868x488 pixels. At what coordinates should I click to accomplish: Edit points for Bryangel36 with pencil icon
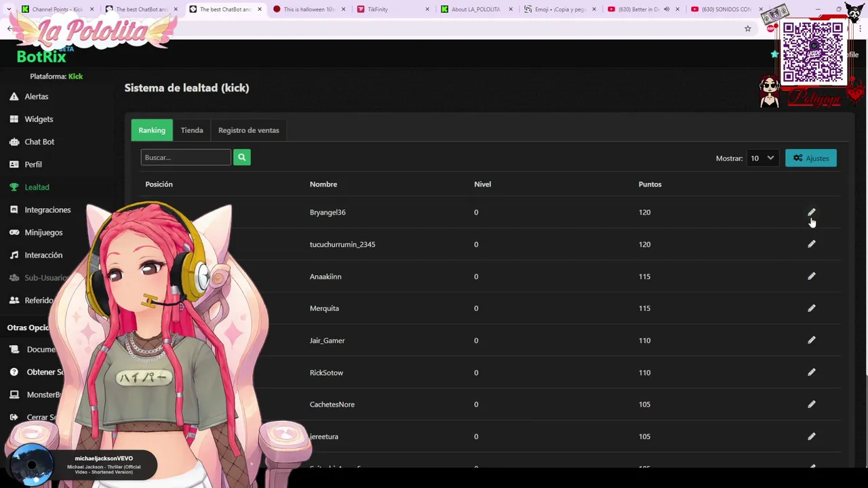coord(811,212)
